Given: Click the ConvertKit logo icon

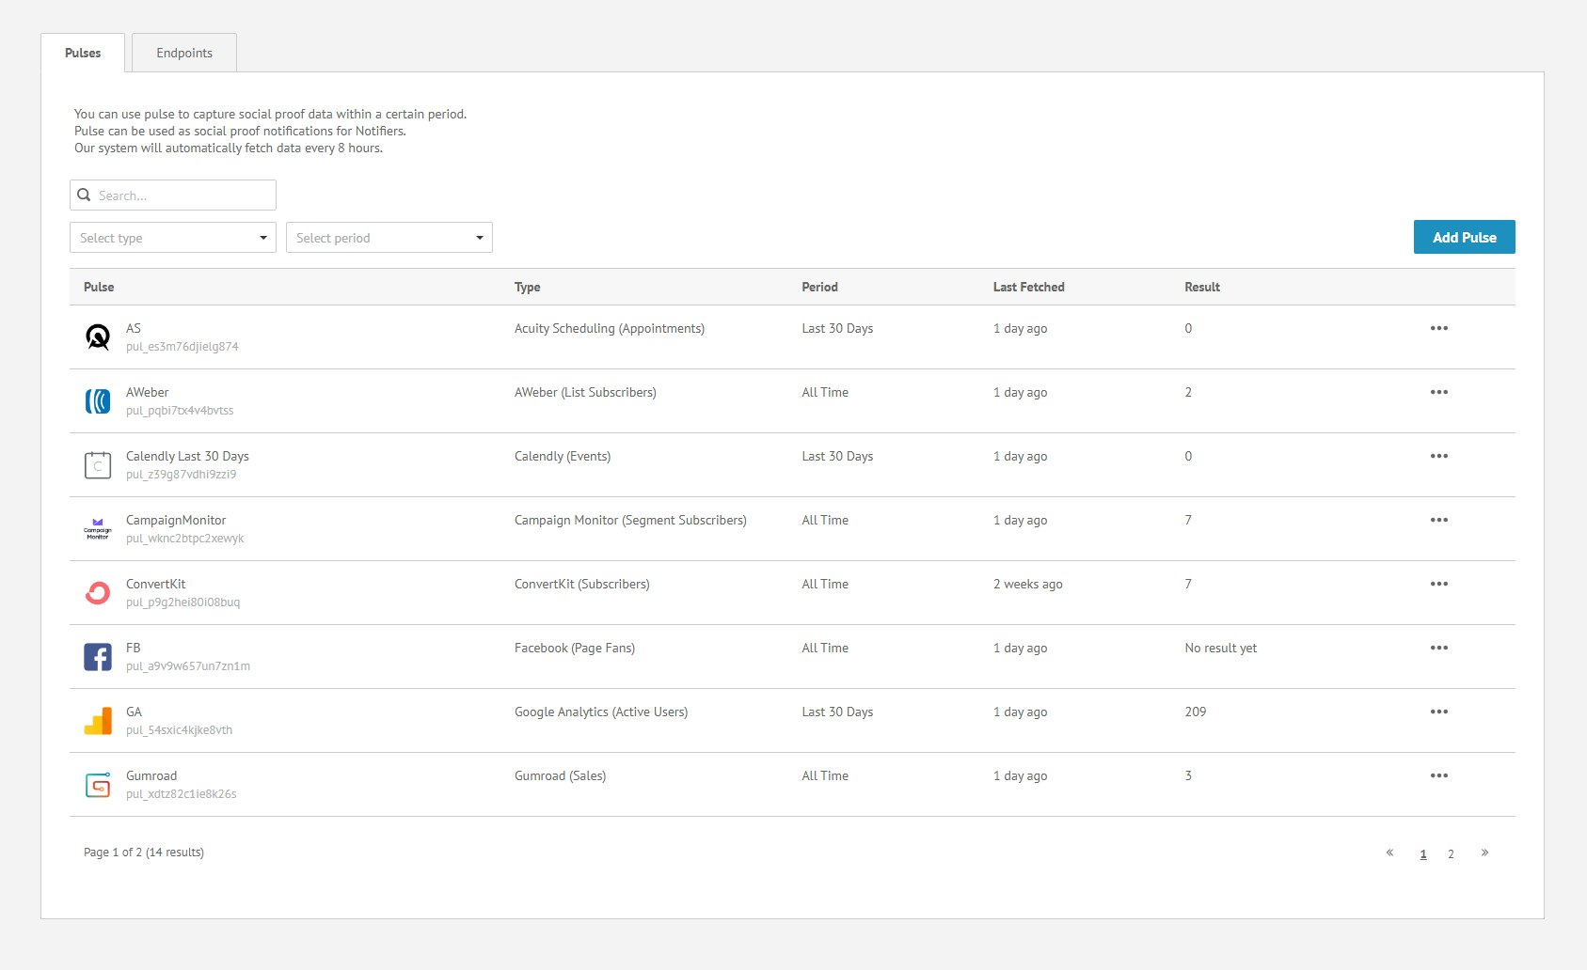Looking at the screenshot, I should pos(98,592).
